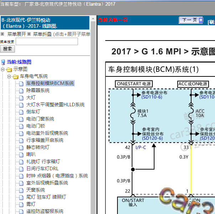
Task: Open 喇叭 tree item
Action: tap(31, 154)
